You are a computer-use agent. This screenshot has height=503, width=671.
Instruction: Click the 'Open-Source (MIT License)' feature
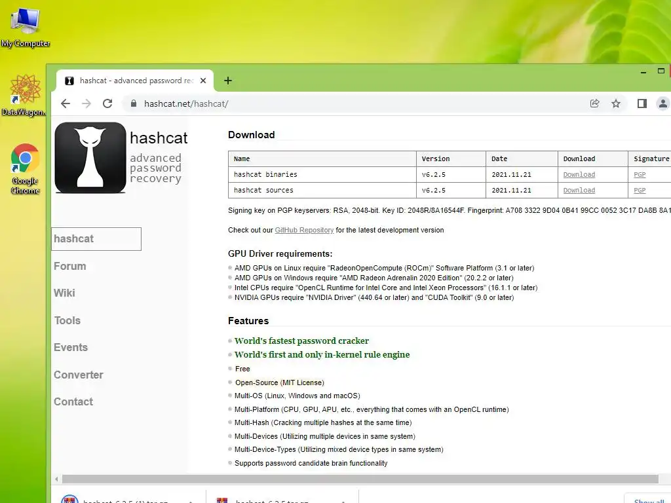[279, 382]
